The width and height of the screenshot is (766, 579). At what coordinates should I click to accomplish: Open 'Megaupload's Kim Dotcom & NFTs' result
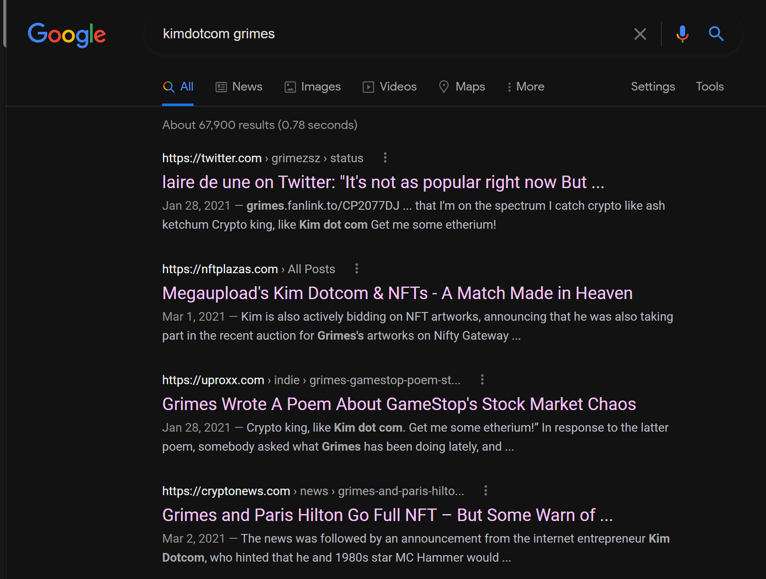point(397,293)
